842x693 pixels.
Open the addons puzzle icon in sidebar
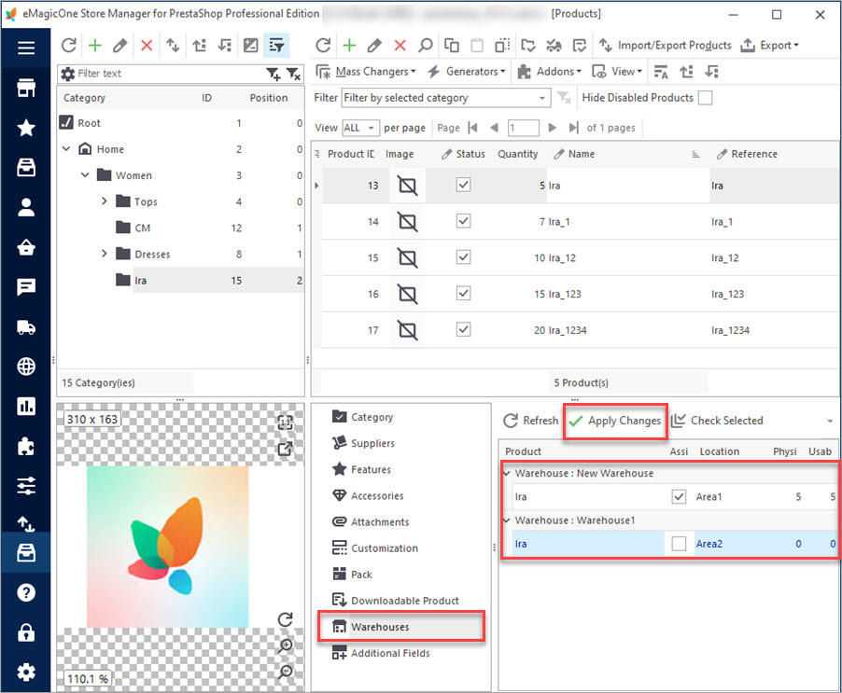(x=26, y=446)
